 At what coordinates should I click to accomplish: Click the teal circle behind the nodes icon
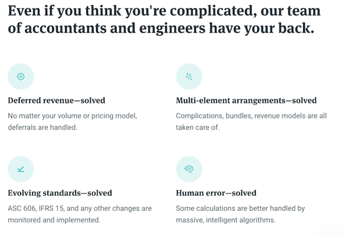pos(189,77)
